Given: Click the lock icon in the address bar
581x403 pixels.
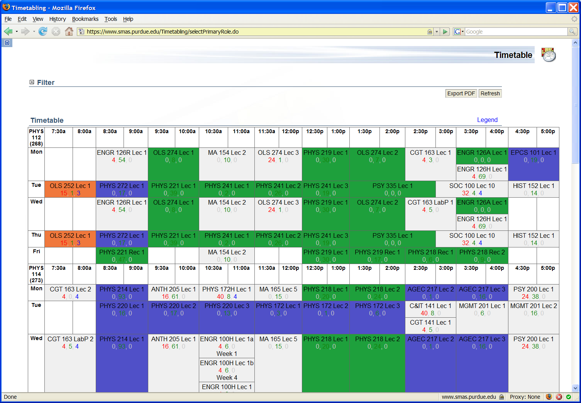Looking at the screenshot, I should (x=430, y=32).
